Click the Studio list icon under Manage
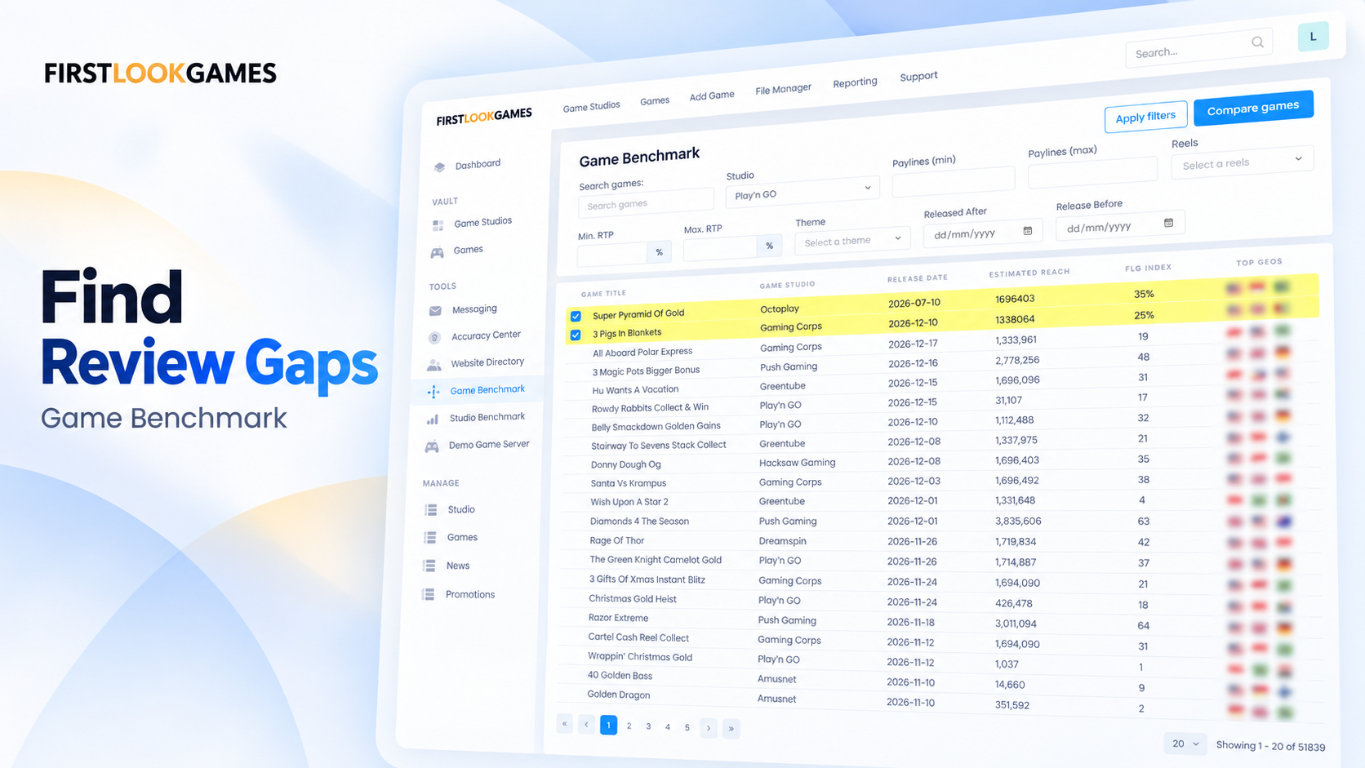The width and height of the screenshot is (1365, 768). pyautogui.click(x=431, y=510)
